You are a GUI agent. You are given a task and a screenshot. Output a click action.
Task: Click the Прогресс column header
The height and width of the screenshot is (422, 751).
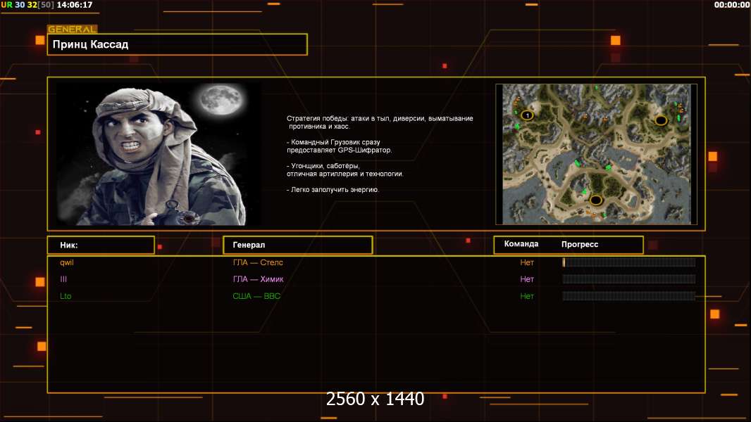(x=580, y=244)
